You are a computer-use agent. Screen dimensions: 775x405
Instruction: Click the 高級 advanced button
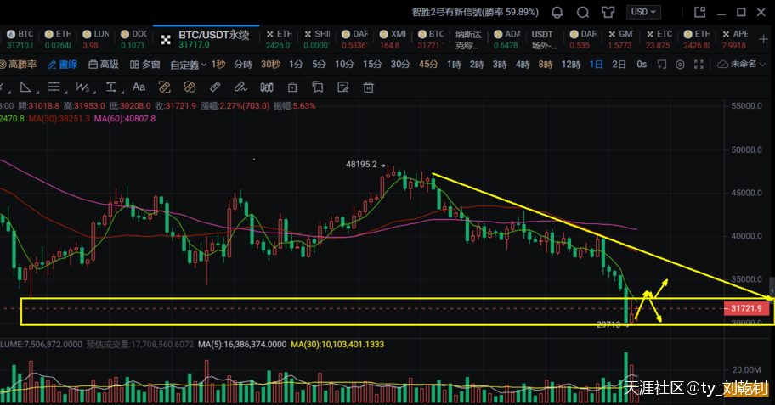click(104, 65)
